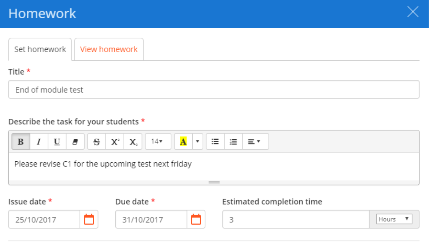Apply strikethrough to the description text
The width and height of the screenshot is (429, 245).
click(96, 142)
